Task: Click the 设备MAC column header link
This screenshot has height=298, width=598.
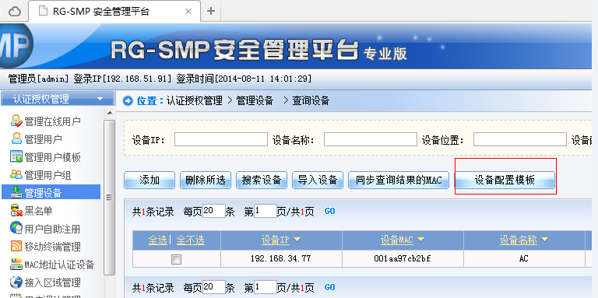Action: click(x=397, y=240)
